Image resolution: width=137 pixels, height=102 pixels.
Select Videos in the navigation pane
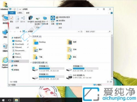coord(17,57)
